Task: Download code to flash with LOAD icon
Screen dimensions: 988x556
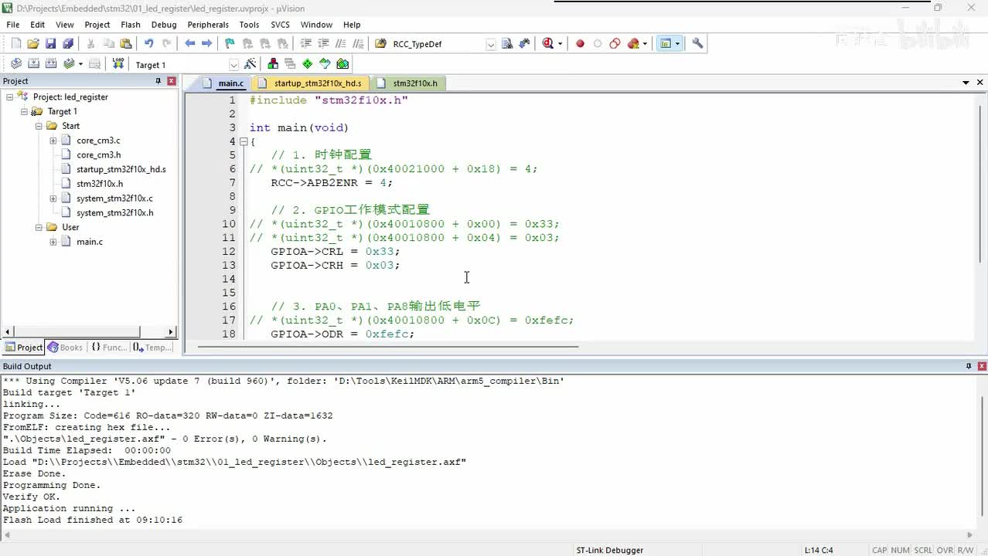Action: point(118,64)
